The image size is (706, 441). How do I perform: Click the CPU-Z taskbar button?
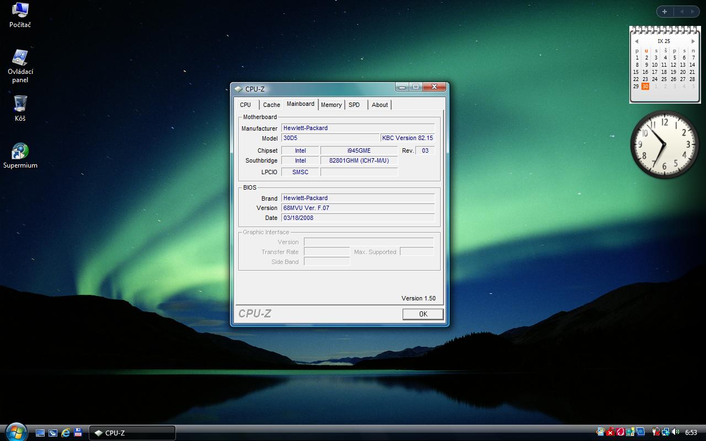click(132, 433)
